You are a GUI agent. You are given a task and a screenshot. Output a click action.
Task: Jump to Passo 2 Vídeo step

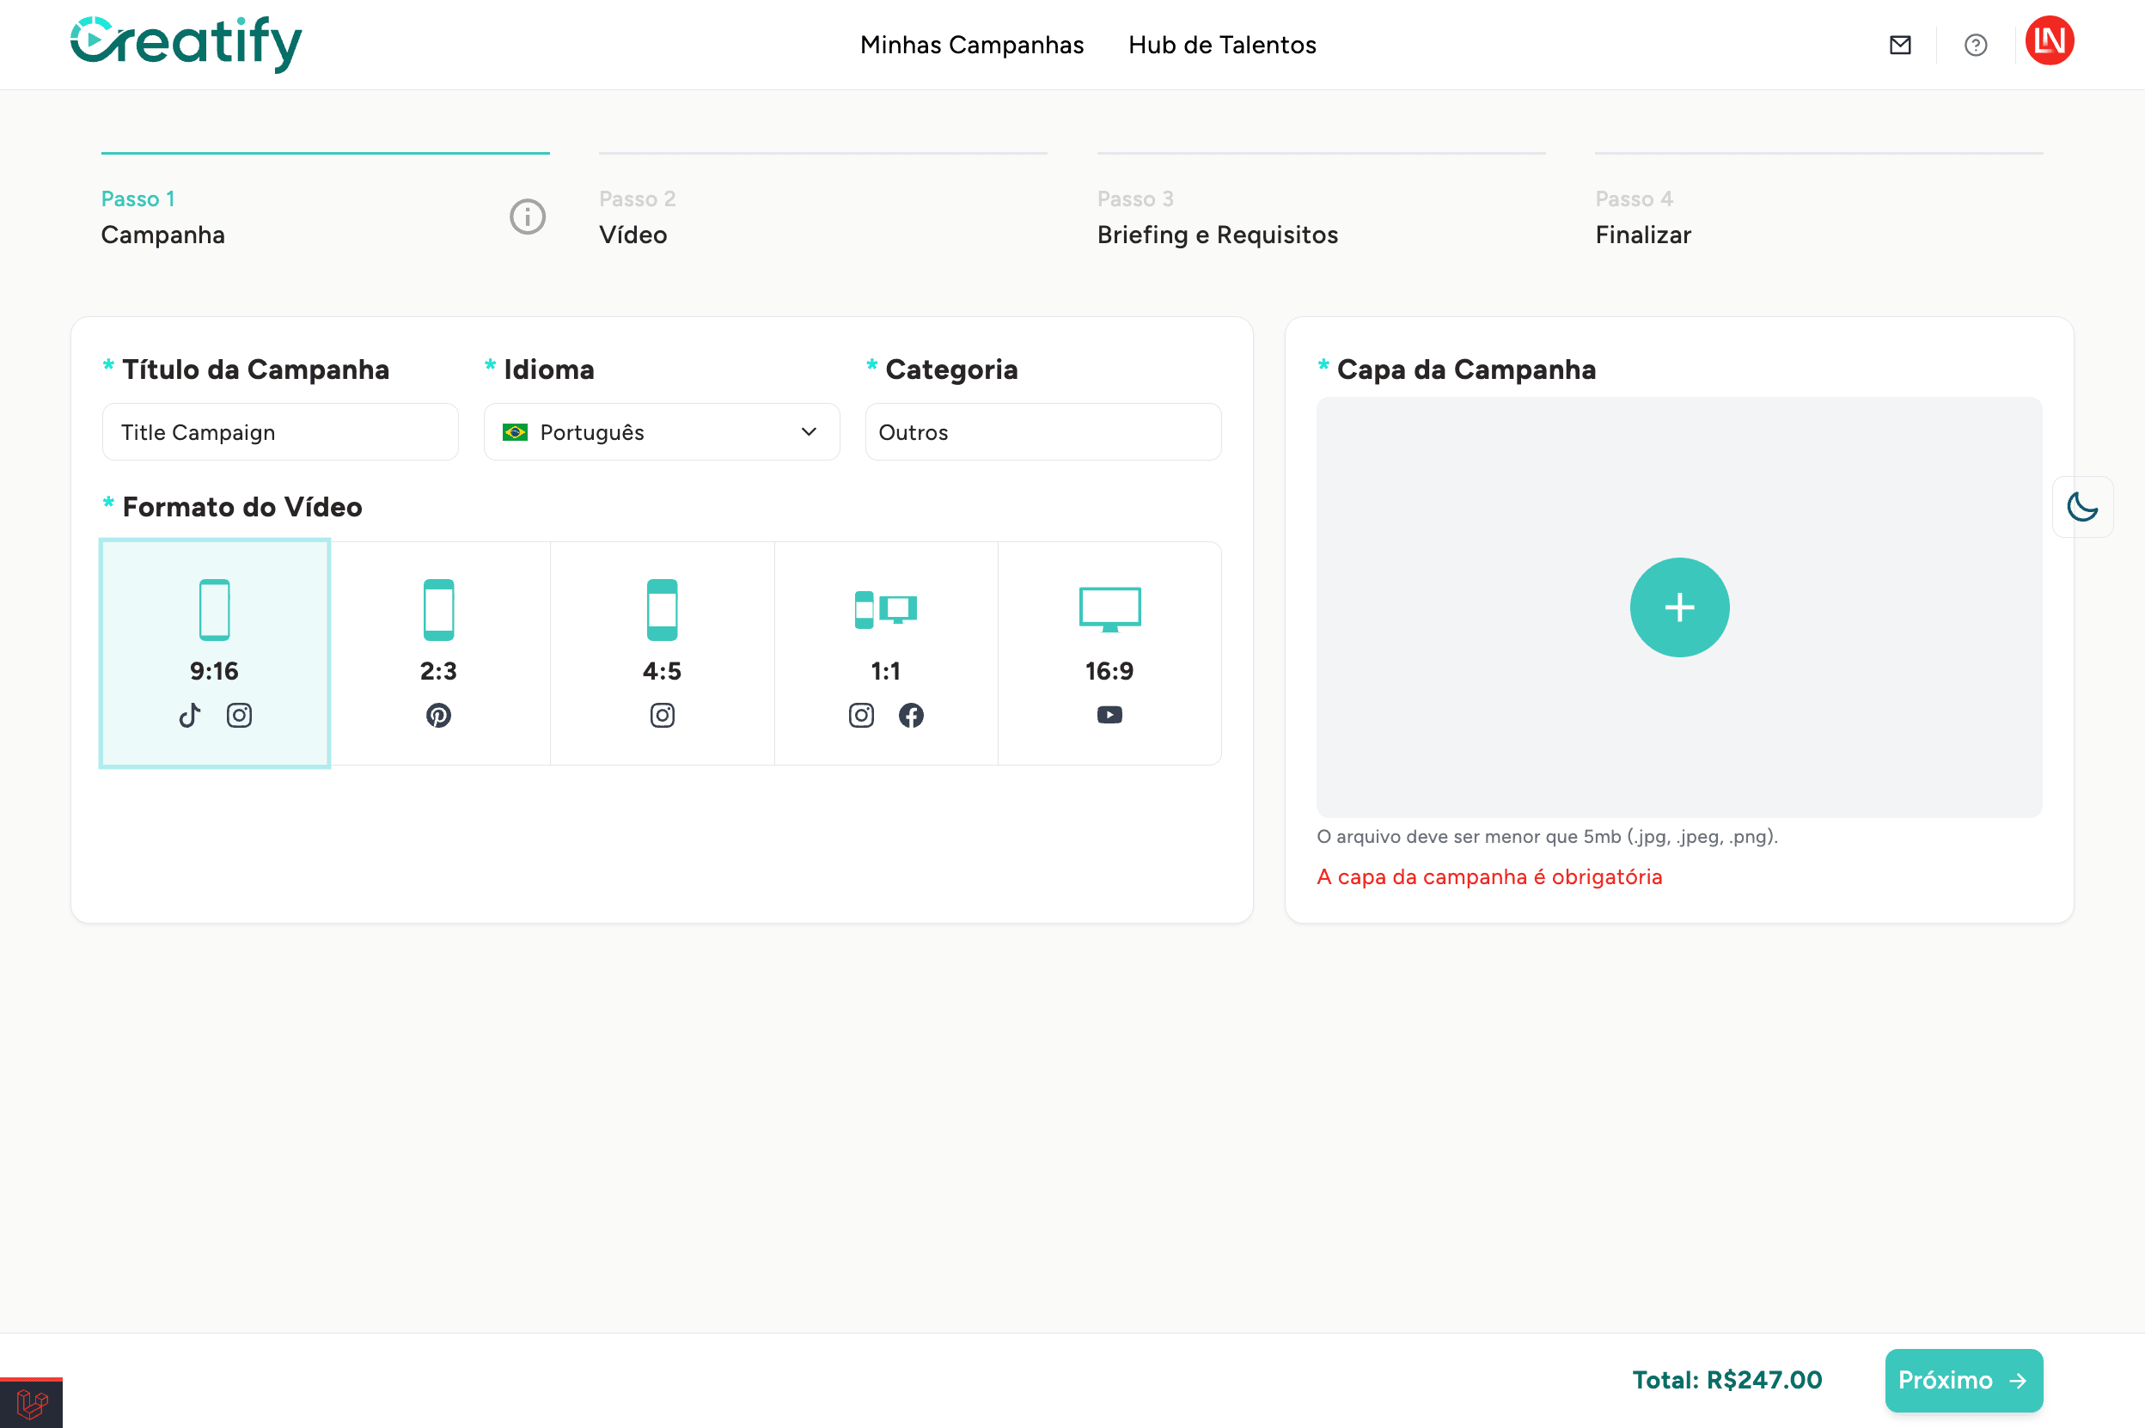pos(634,218)
